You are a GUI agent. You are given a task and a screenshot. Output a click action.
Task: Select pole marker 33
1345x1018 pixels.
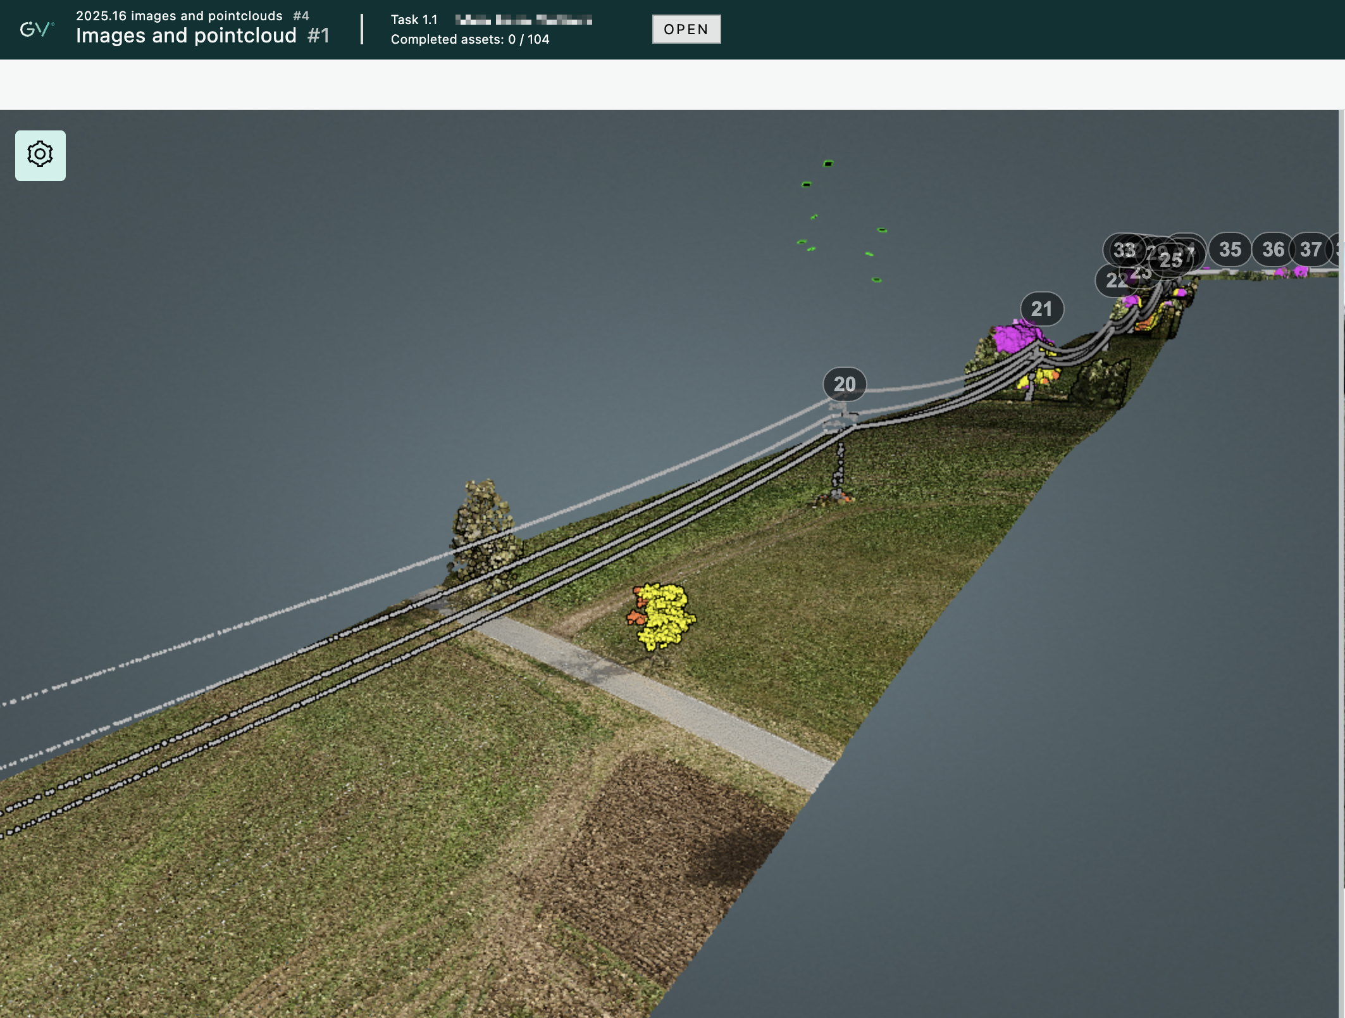coord(1120,249)
